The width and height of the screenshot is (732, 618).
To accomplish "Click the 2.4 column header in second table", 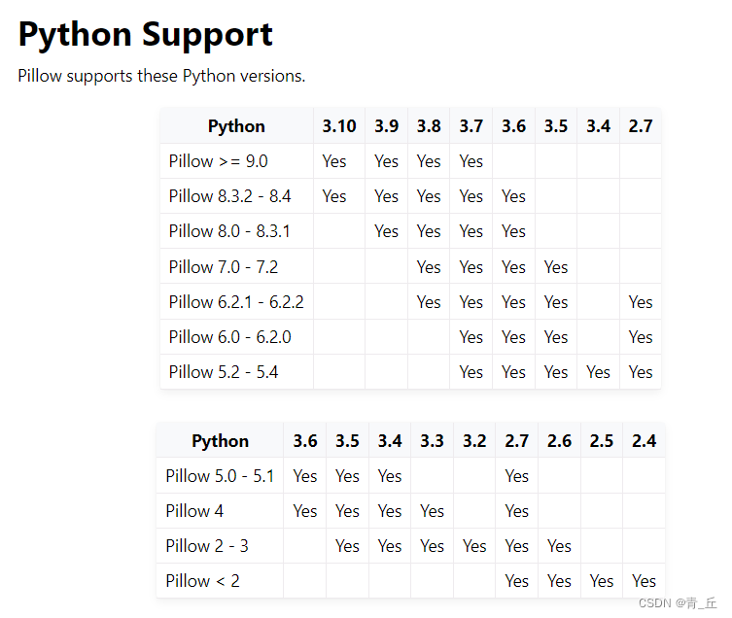I will coord(644,441).
